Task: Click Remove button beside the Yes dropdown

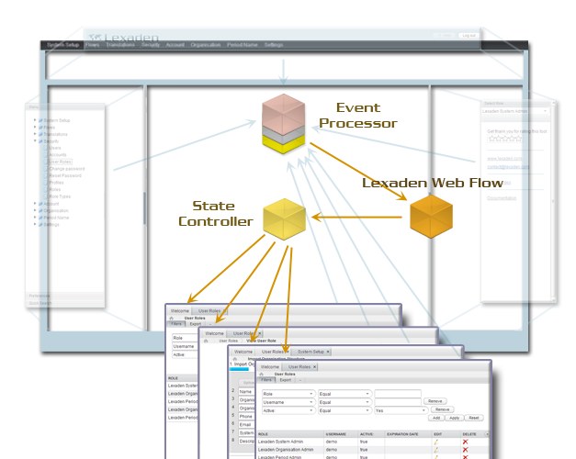Action: (442, 409)
